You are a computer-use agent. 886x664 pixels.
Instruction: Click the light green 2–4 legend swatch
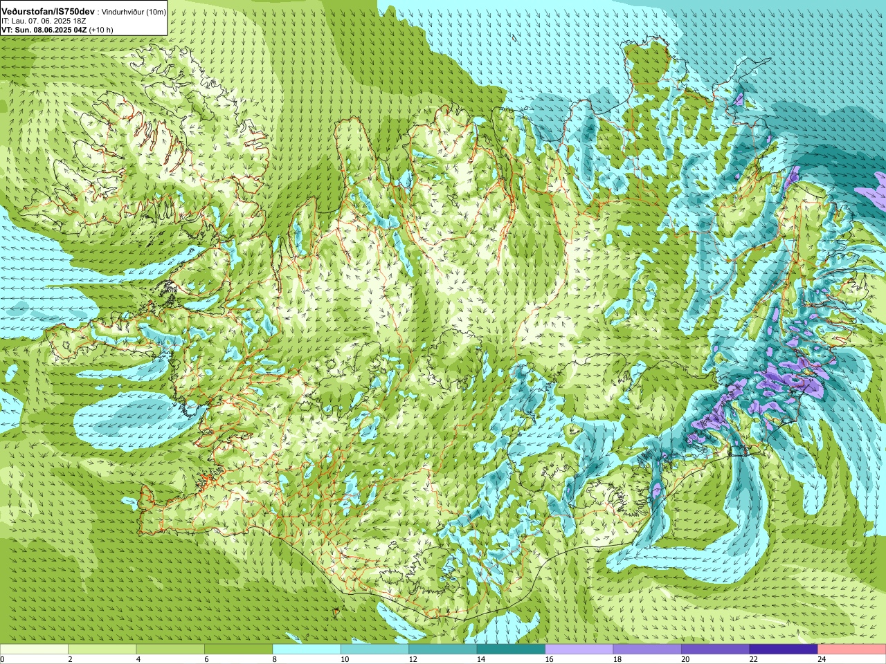[x=102, y=649]
